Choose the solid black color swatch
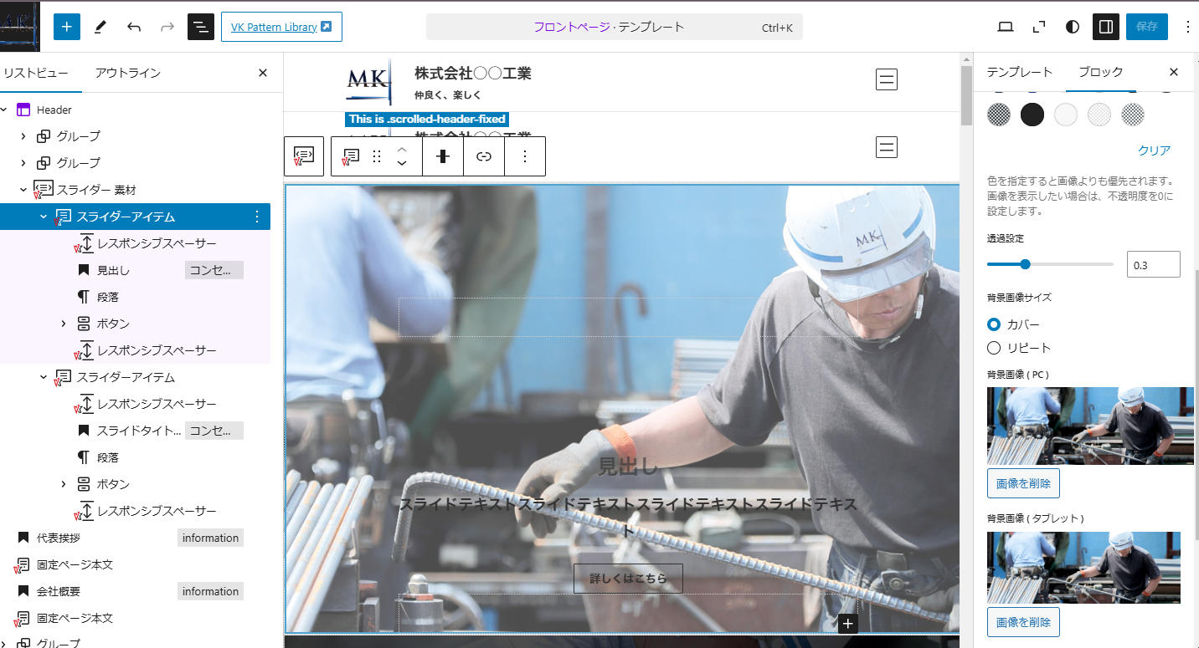This screenshot has height=648, width=1199. point(1032,115)
